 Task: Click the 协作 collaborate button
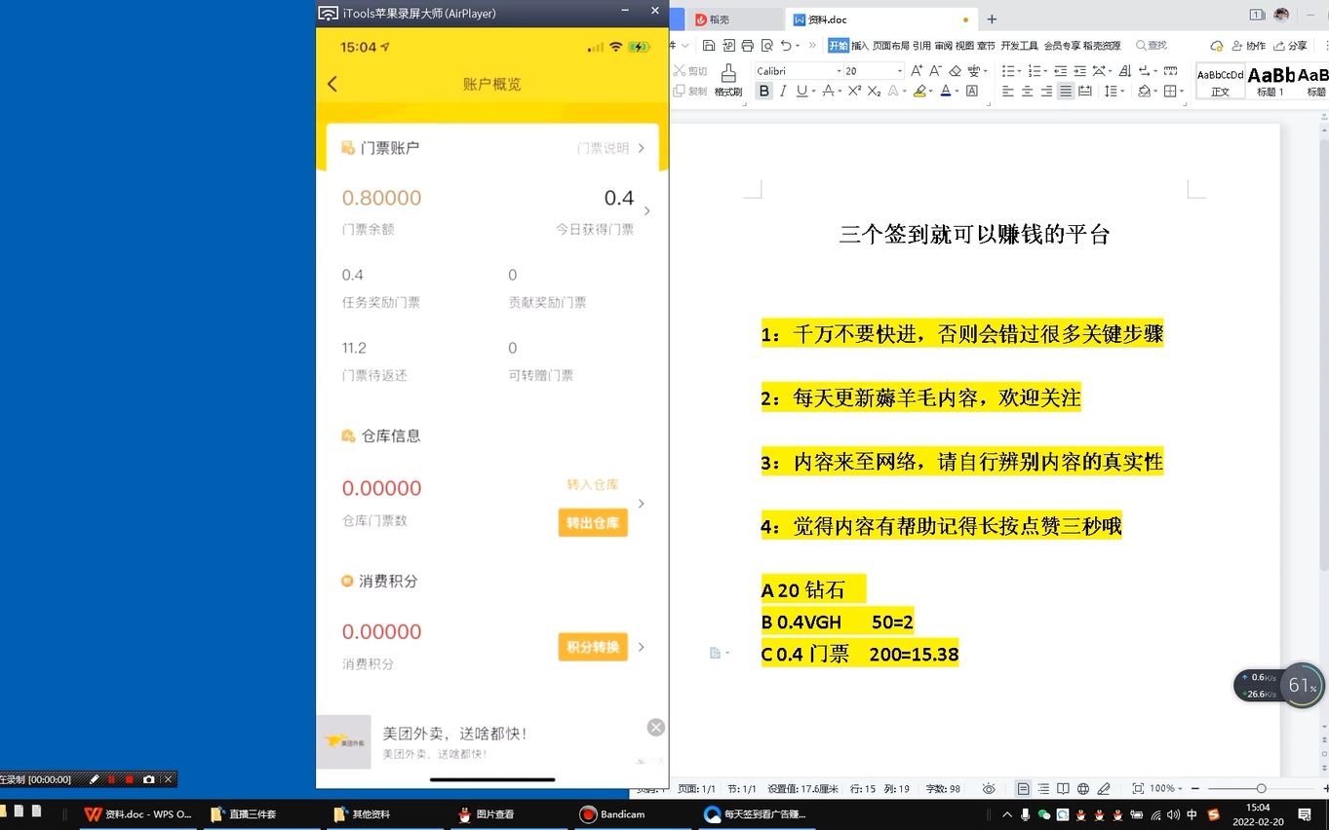point(1249,45)
